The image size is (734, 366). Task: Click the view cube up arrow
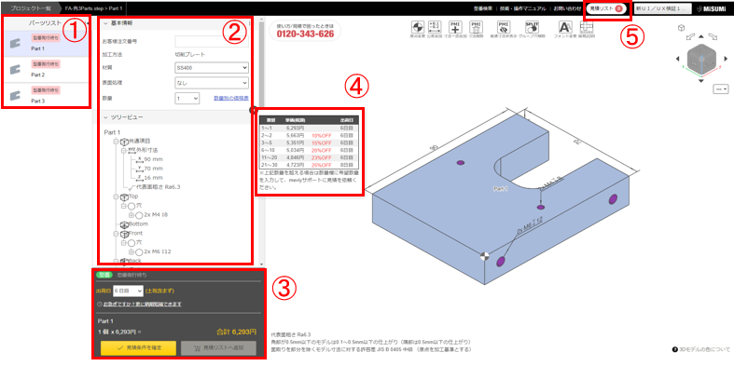[700, 36]
